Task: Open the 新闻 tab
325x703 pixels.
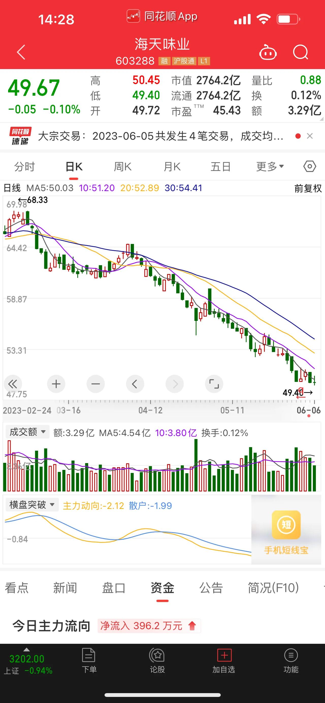Action: (x=65, y=587)
